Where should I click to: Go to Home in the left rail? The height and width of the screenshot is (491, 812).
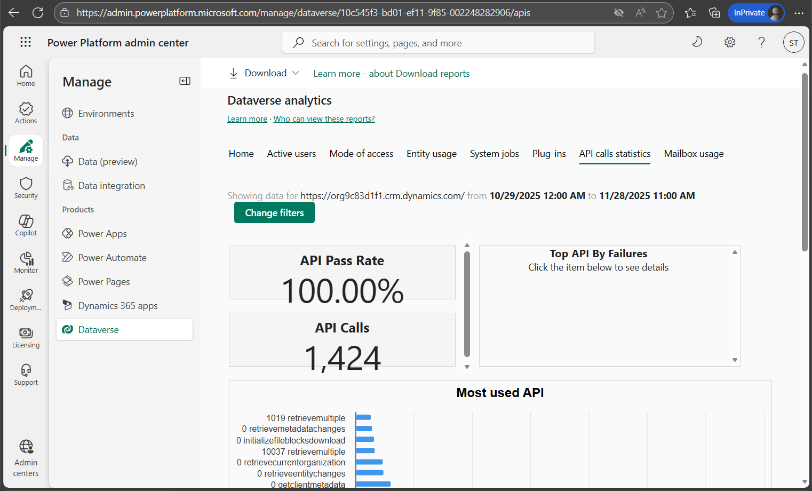(x=26, y=76)
